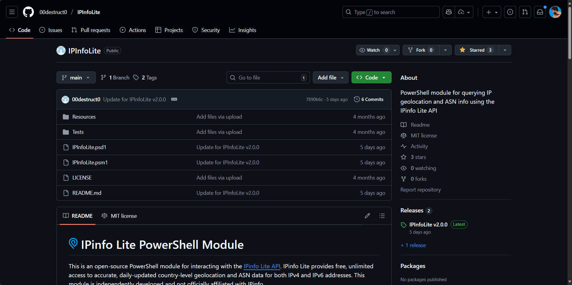Click the IPInfoLite.psd1 file icon
The height and width of the screenshot is (285, 572).
click(x=66, y=147)
